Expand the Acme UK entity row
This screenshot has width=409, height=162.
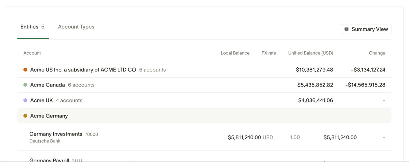pos(204,100)
